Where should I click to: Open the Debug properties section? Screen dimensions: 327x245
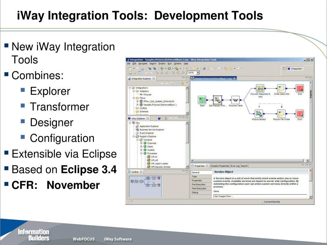point(201,192)
